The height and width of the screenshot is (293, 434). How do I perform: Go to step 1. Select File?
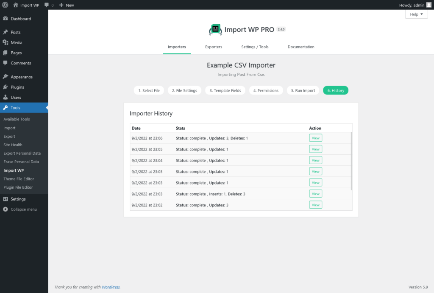(x=149, y=91)
